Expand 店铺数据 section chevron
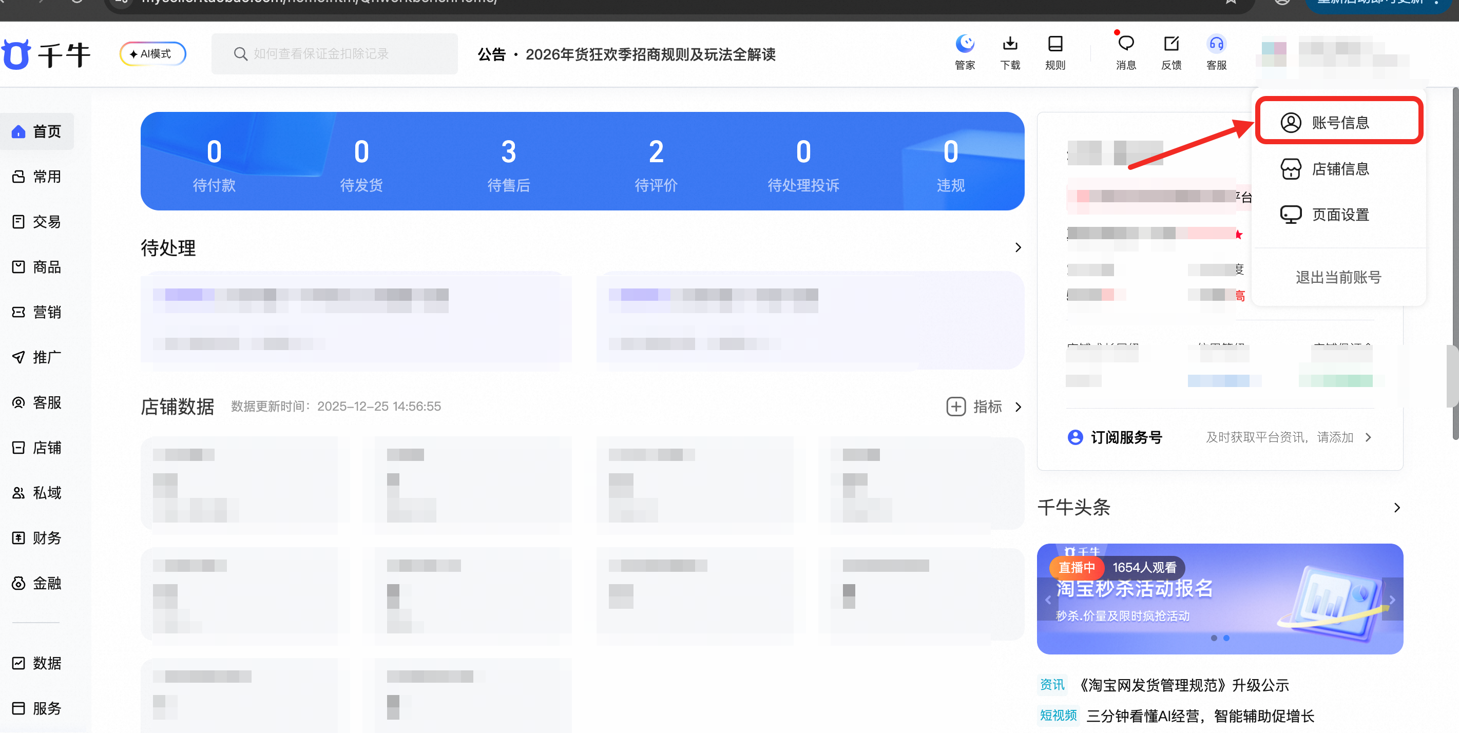Viewport: 1459px width, 733px height. tap(1018, 407)
